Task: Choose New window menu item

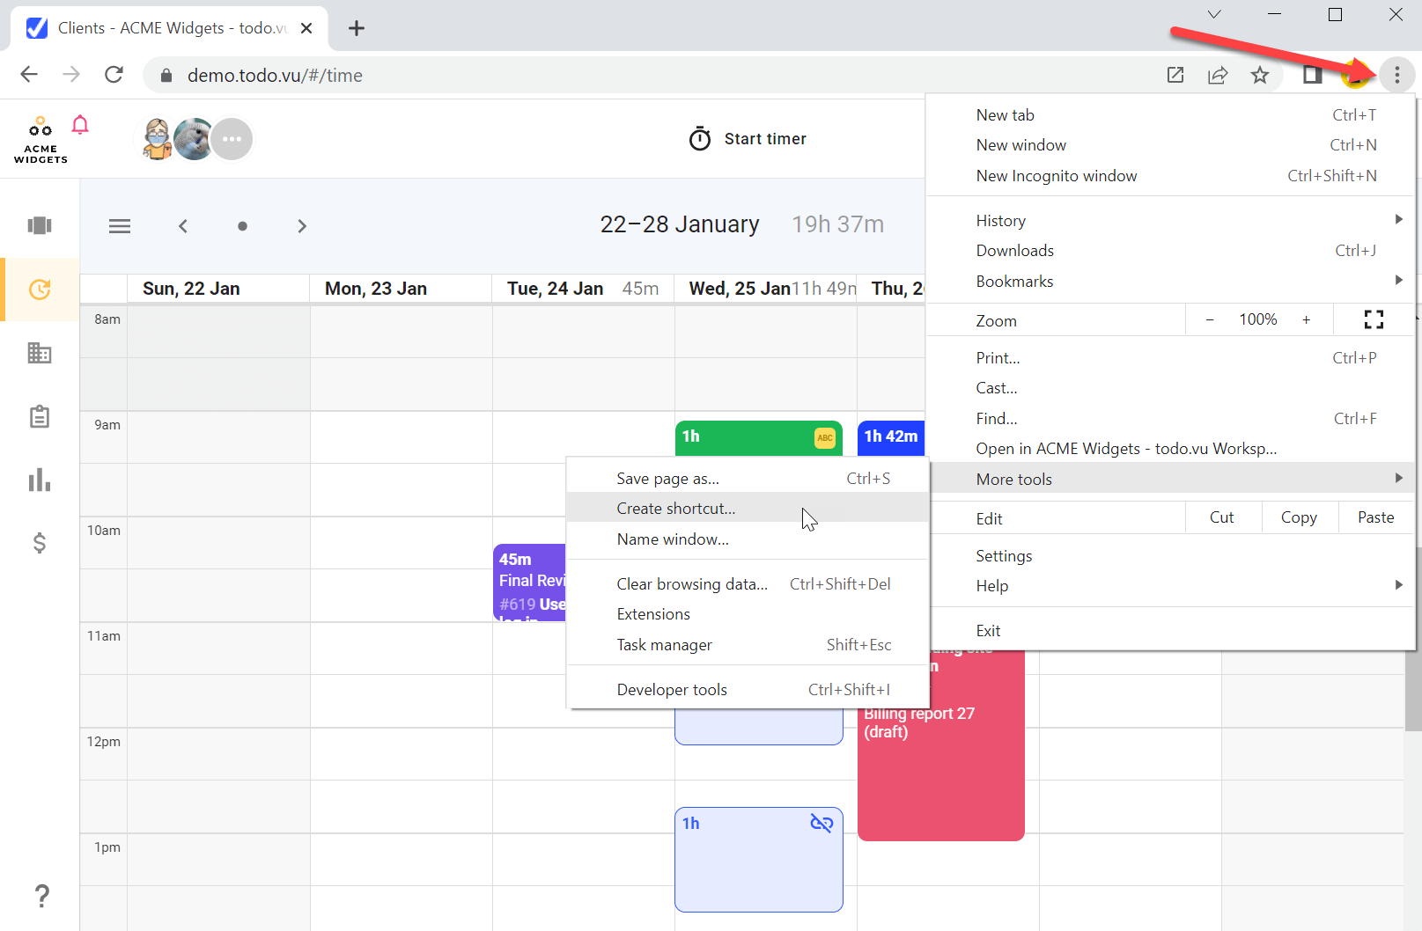Action: (x=1170, y=144)
